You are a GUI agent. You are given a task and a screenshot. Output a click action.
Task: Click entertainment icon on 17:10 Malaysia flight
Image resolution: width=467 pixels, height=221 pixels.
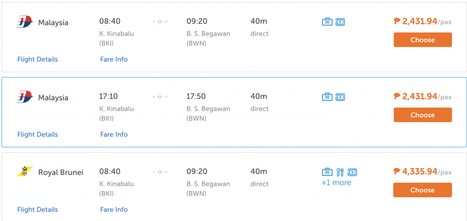[x=340, y=97]
